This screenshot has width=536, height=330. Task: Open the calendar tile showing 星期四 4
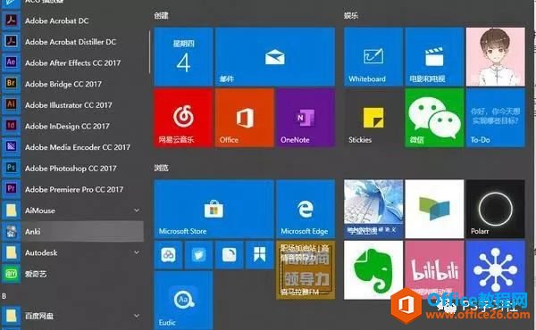click(183, 57)
